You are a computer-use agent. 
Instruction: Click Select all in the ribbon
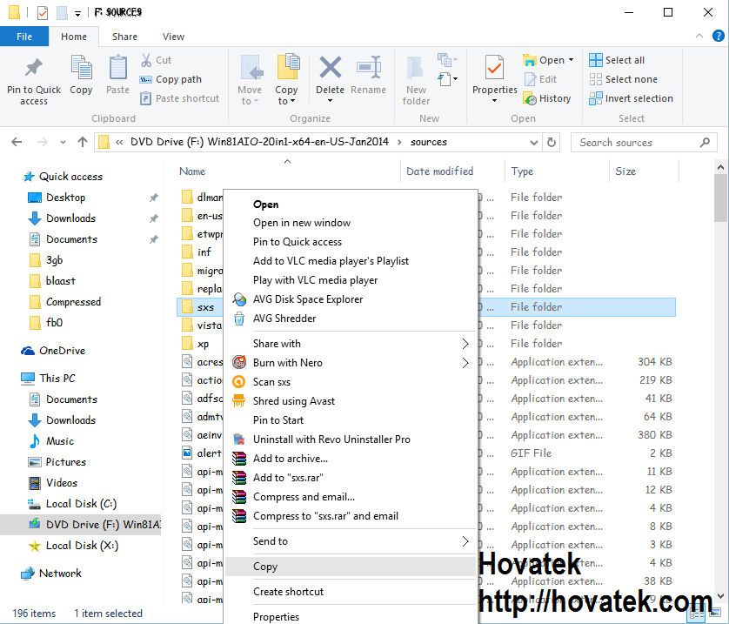tap(617, 60)
